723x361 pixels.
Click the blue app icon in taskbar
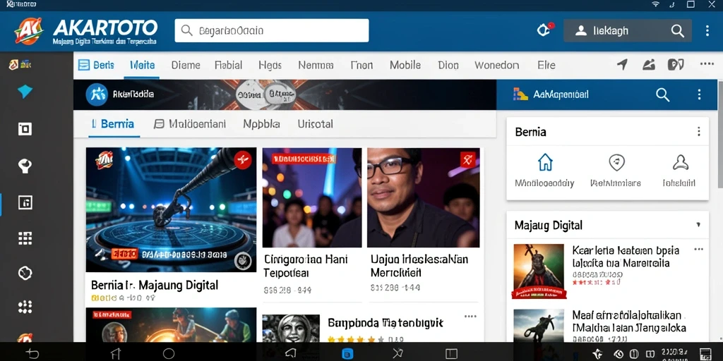(347, 354)
